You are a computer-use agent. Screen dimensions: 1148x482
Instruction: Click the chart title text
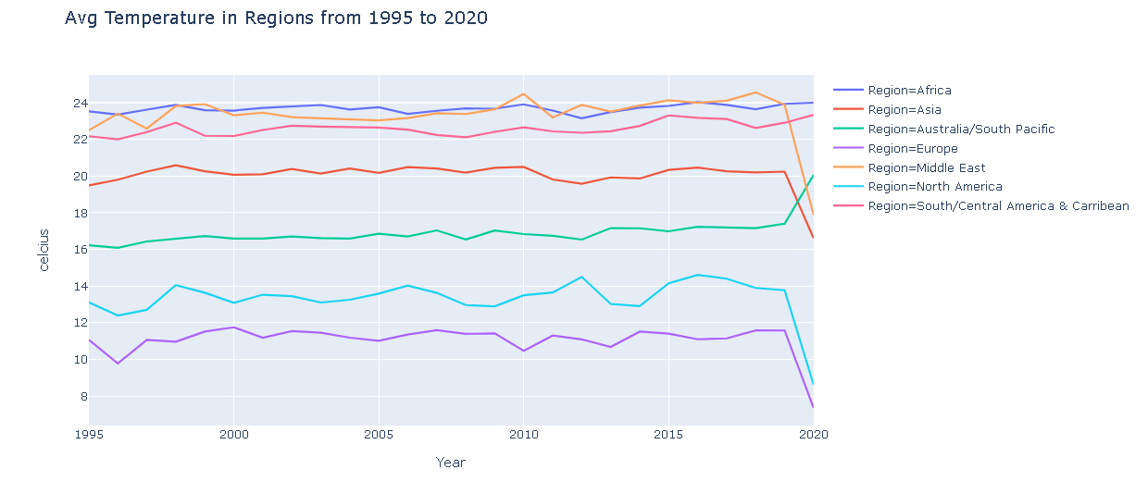point(276,19)
